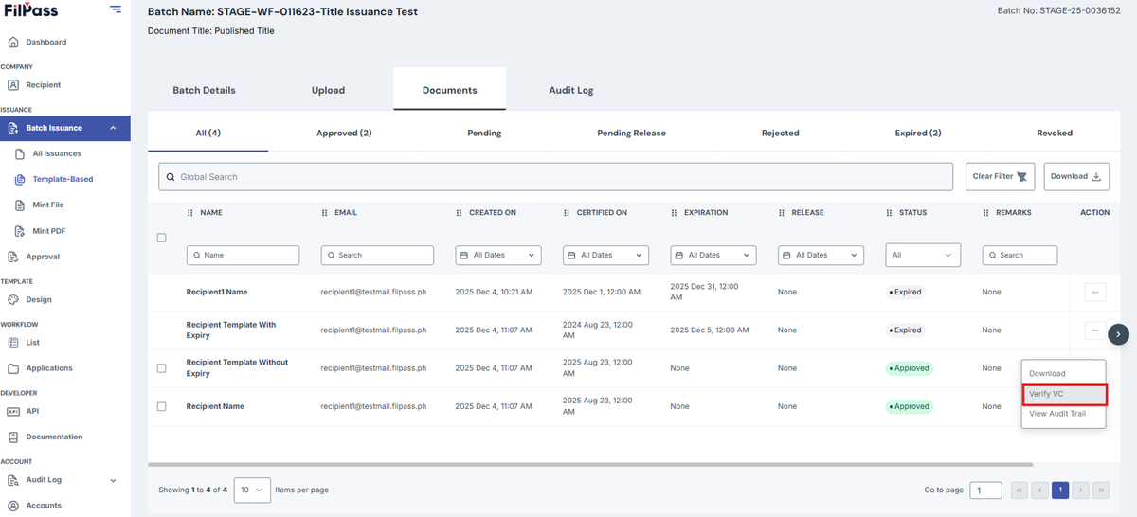This screenshot has width=1137, height=517.
Task: Open the Status filter dropdown
Action: coord(923,255)
